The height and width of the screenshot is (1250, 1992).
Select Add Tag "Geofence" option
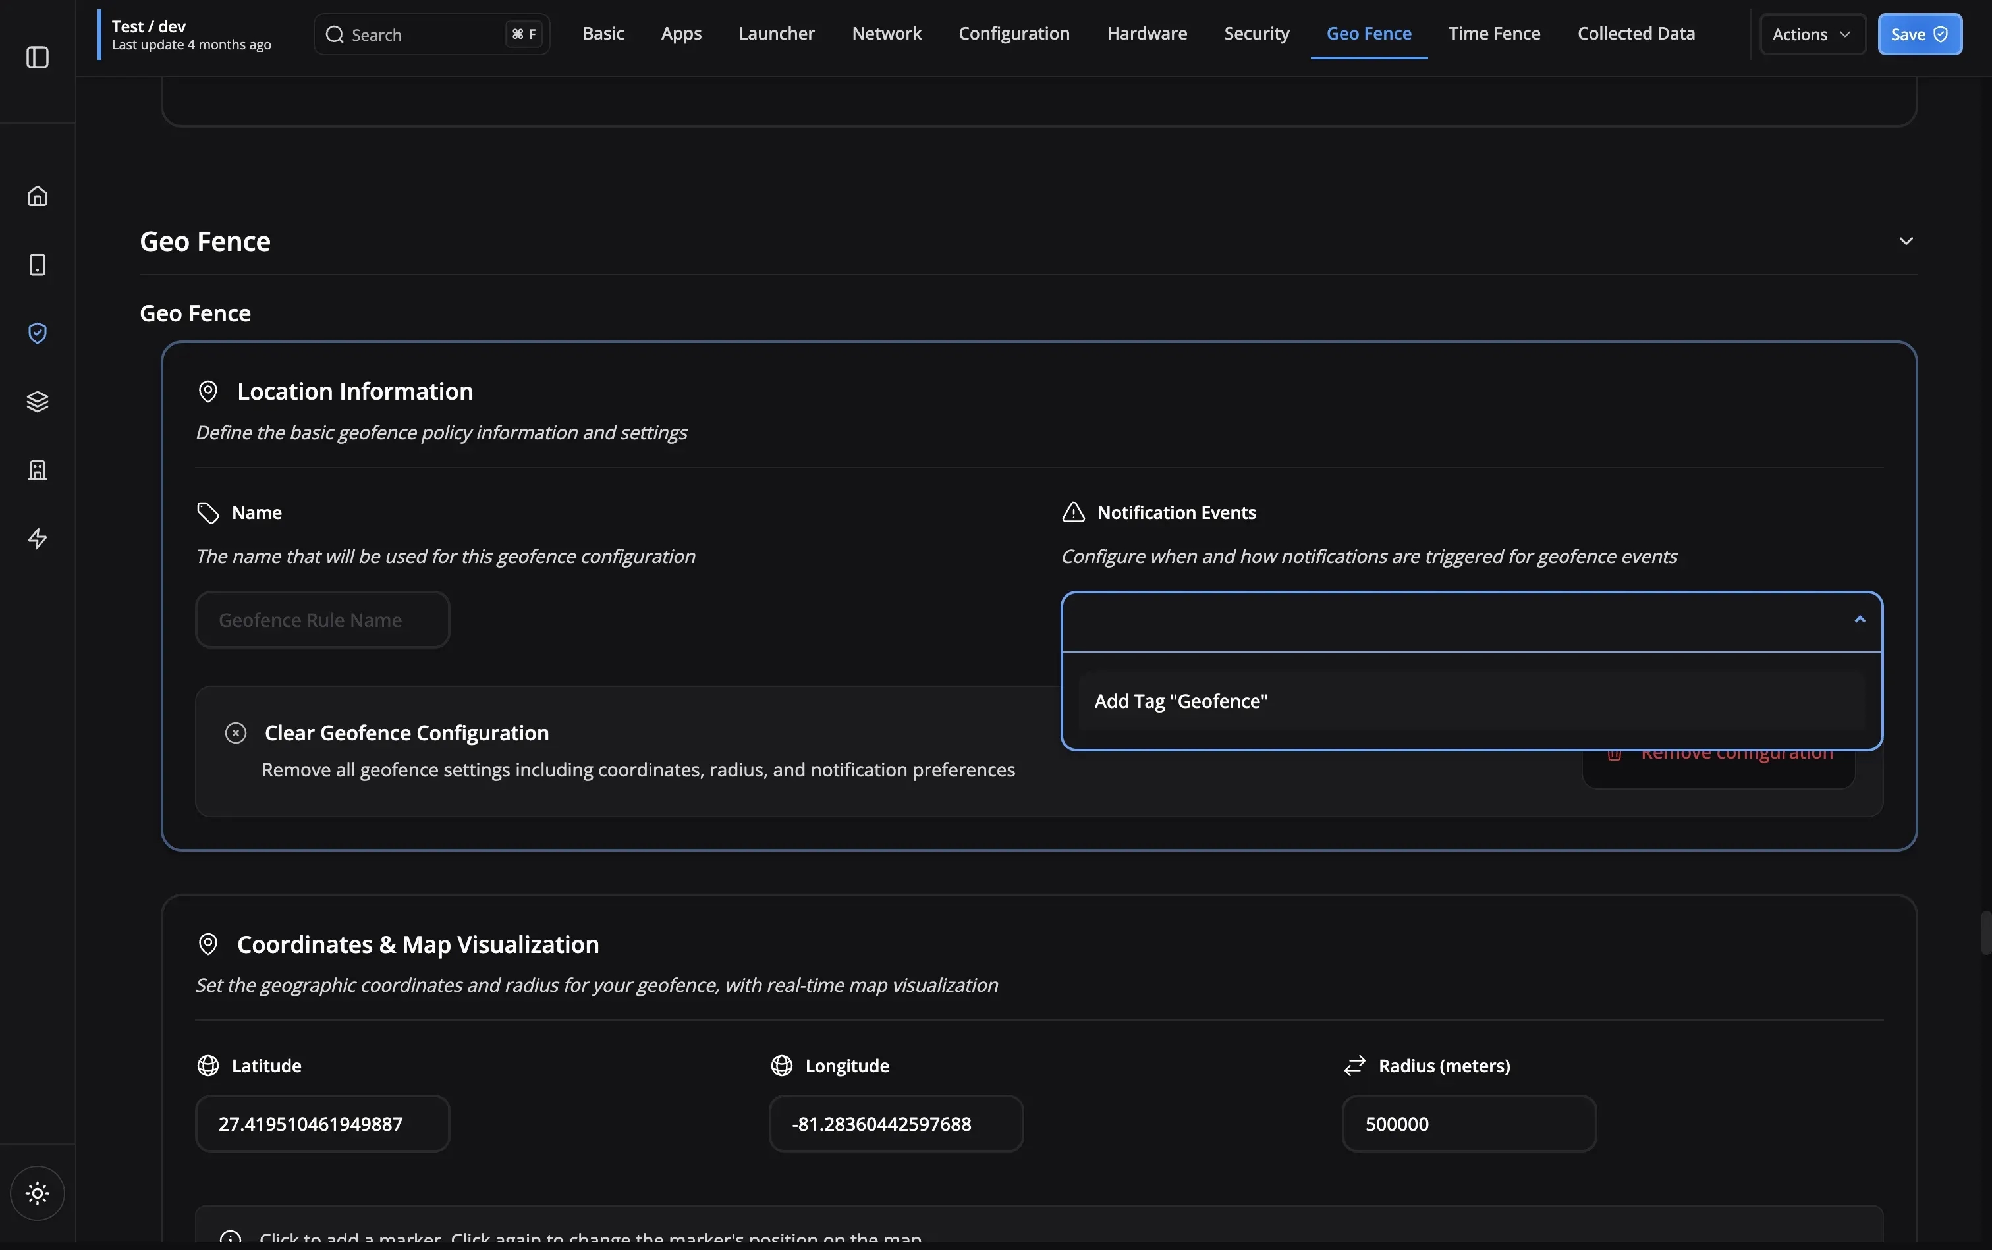pos(1181,700)
